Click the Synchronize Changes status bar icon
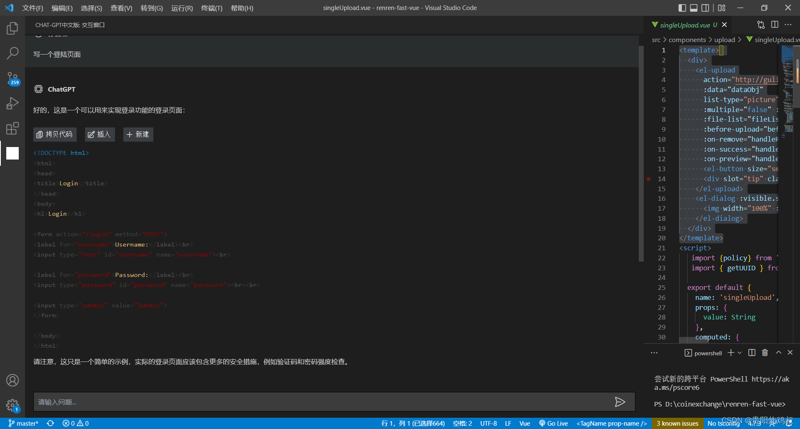The width and height of the screenshot is (800, 429). tap(50, 423)
